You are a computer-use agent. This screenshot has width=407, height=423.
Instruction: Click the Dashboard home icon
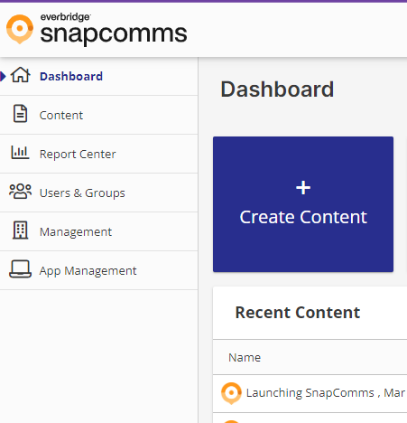pos(21,75)
